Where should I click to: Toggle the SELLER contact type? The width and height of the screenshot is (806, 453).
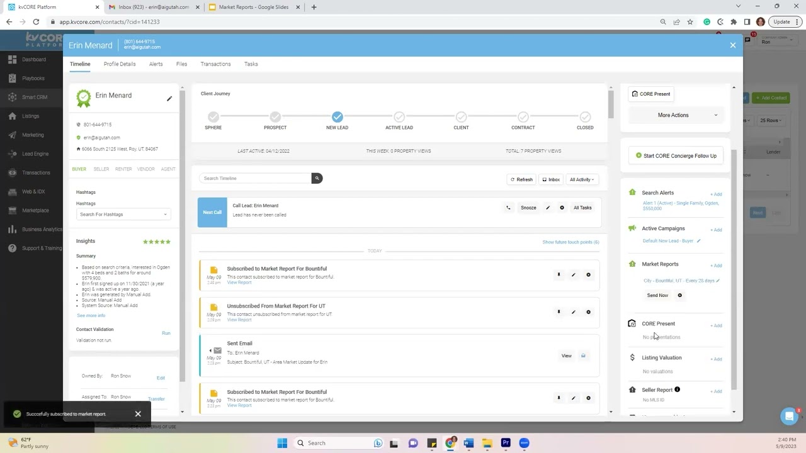pos(101,169)
